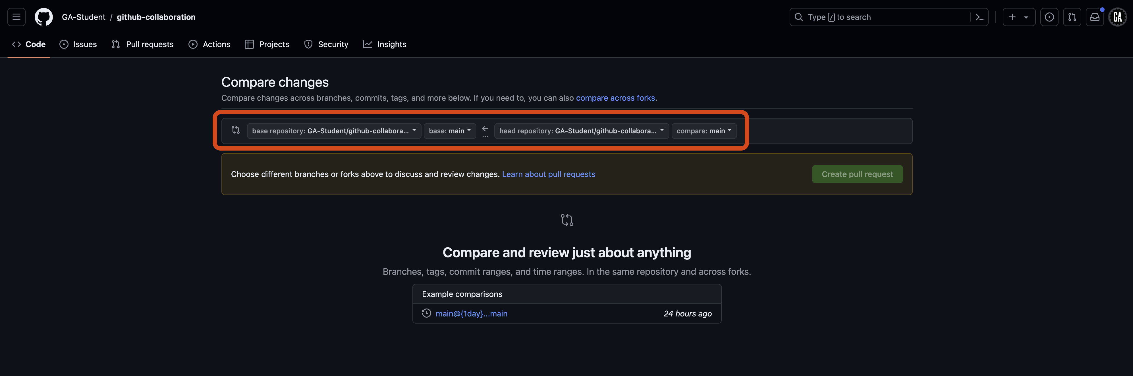
Task: Open the base: main branch selector
Action: coord(449,130)
